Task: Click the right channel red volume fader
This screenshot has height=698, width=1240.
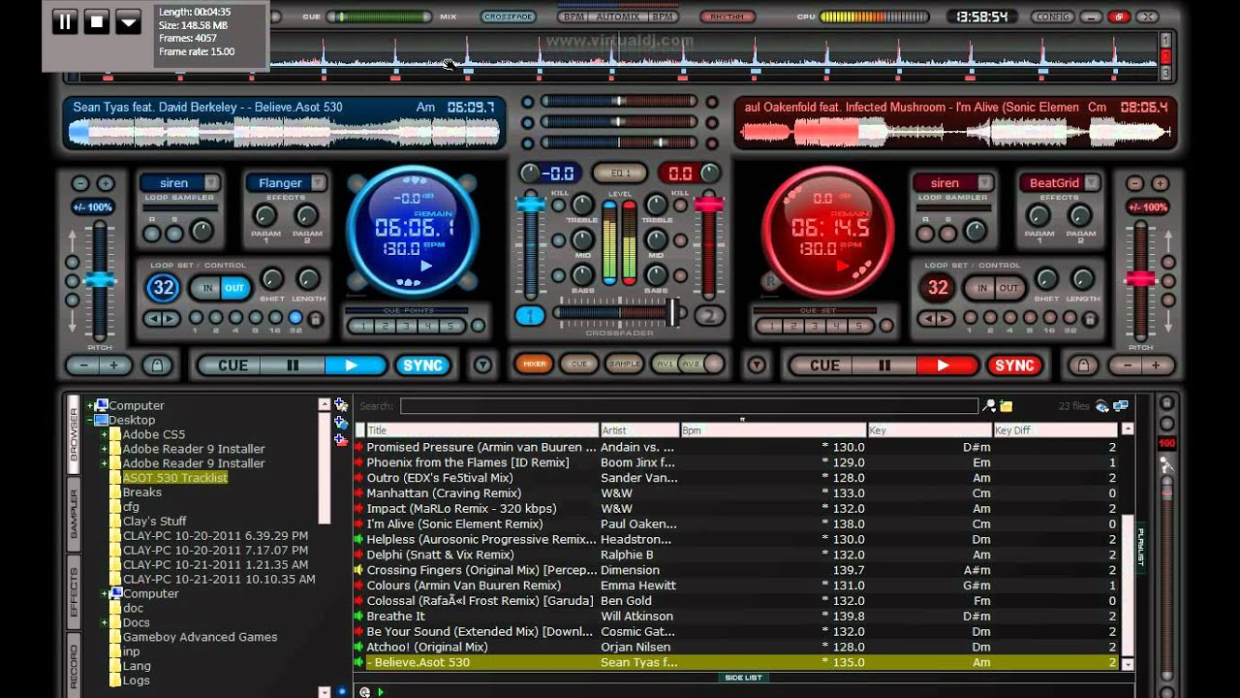Action: [x=708, y=206]
